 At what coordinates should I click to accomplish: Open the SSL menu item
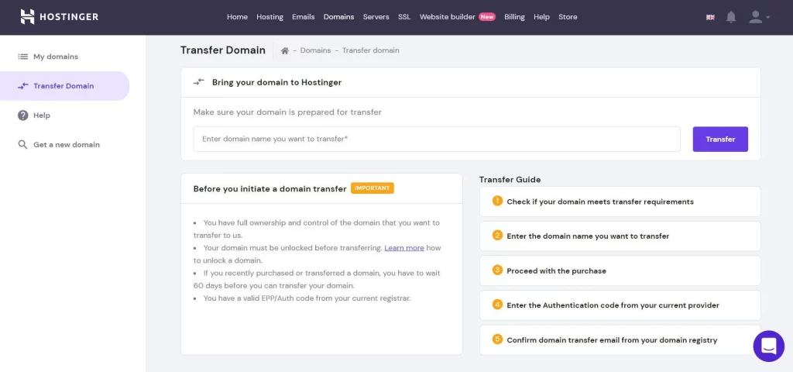(x=404, y=17)
